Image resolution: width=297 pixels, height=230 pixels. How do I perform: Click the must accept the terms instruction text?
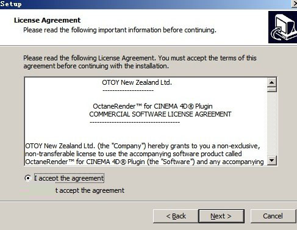click(x=140, y=62)
